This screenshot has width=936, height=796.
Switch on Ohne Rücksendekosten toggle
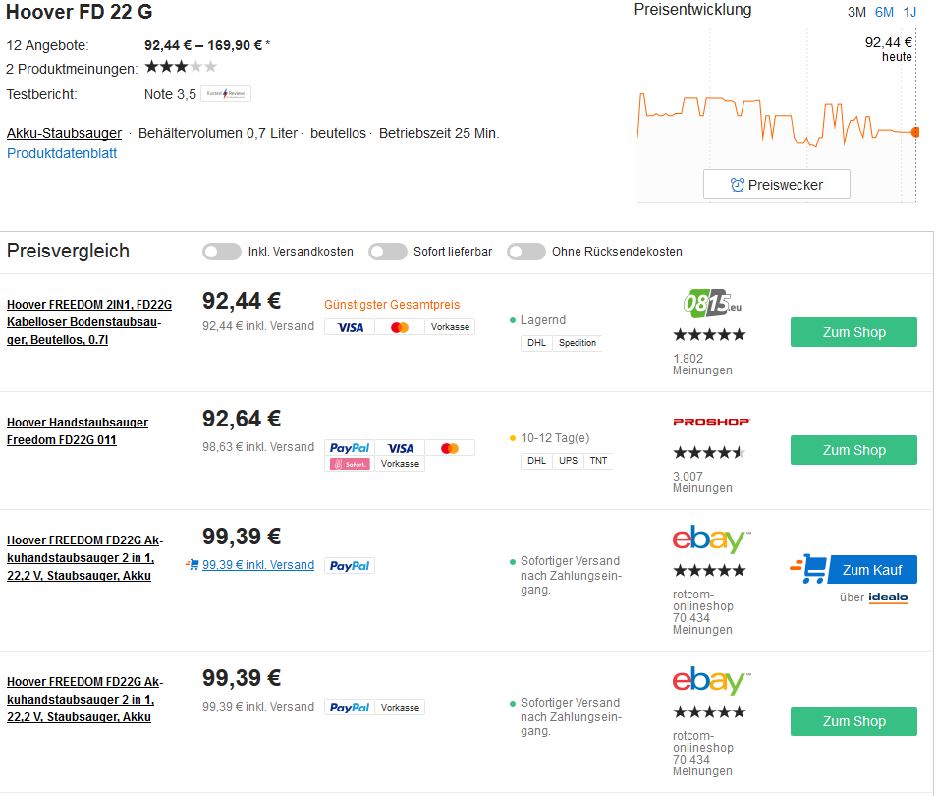coord(526,252)
